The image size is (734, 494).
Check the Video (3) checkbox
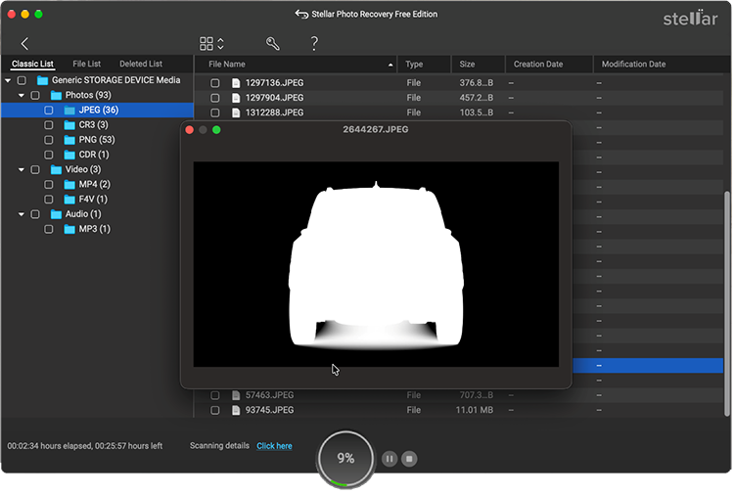pyautogui.click(x=35, y=170)
